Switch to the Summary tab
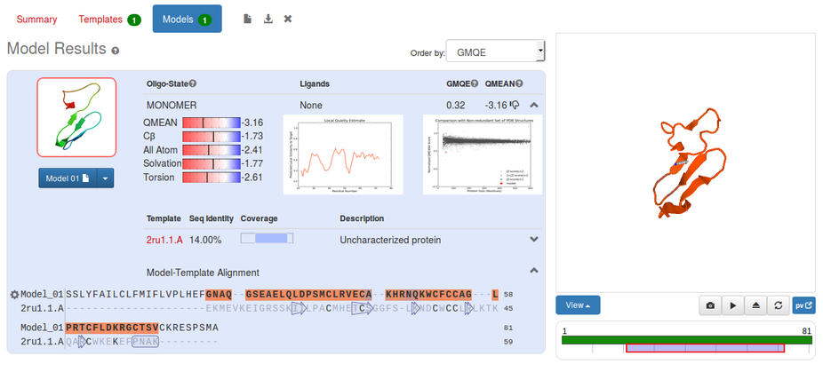The image size is (823, 372). 36,19
